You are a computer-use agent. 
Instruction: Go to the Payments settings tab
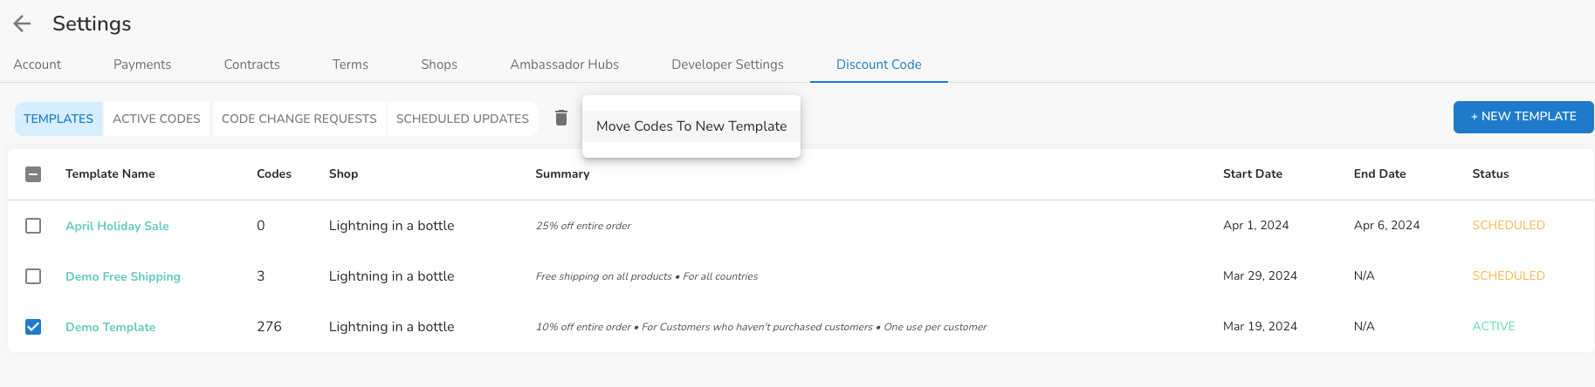tap(142, 64)
